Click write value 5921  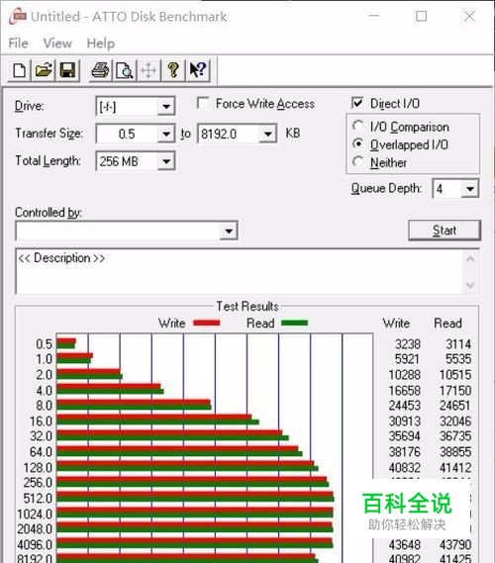[x=407, y=359]
